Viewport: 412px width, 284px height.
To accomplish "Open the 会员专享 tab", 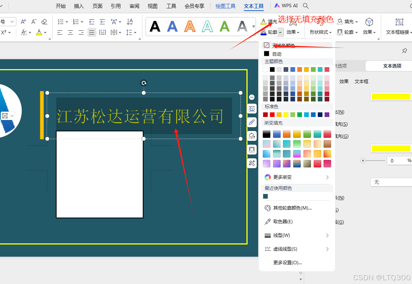I will [x=194, y=6].
